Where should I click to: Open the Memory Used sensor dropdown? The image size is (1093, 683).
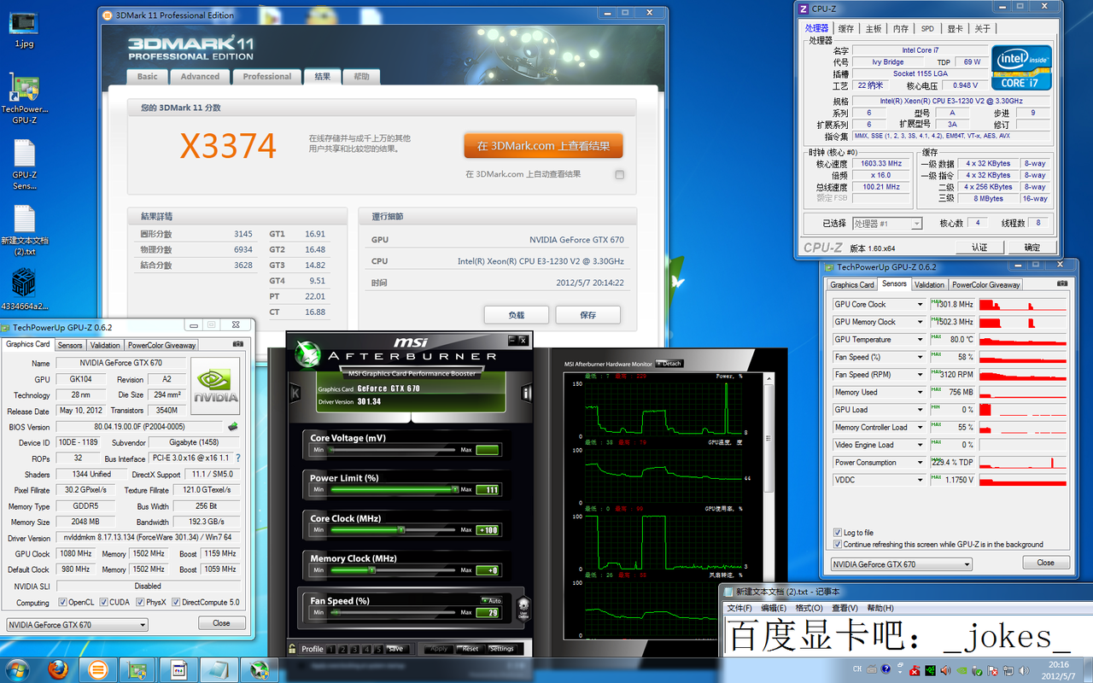(x=921, y=392)
